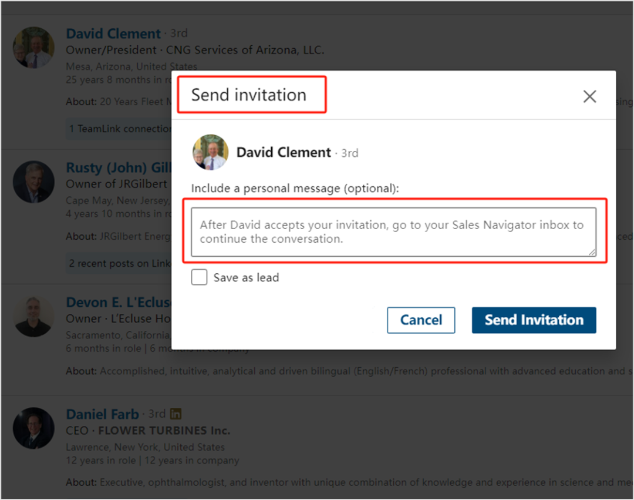Open Rusty (John) Gilbert's profile link
The width and height of the screenshot is (634, 500).
coord(117,168)
